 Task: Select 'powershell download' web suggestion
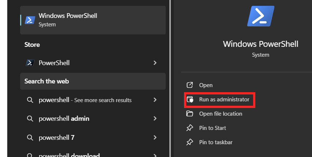(93, 154)
